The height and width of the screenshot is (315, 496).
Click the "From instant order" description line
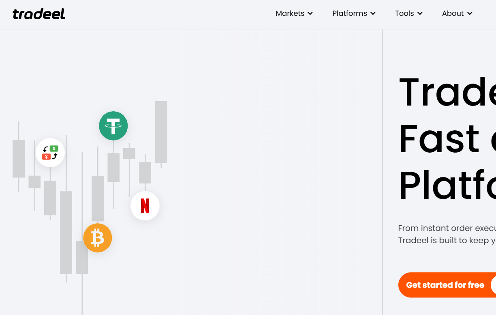tap(447, 228)
